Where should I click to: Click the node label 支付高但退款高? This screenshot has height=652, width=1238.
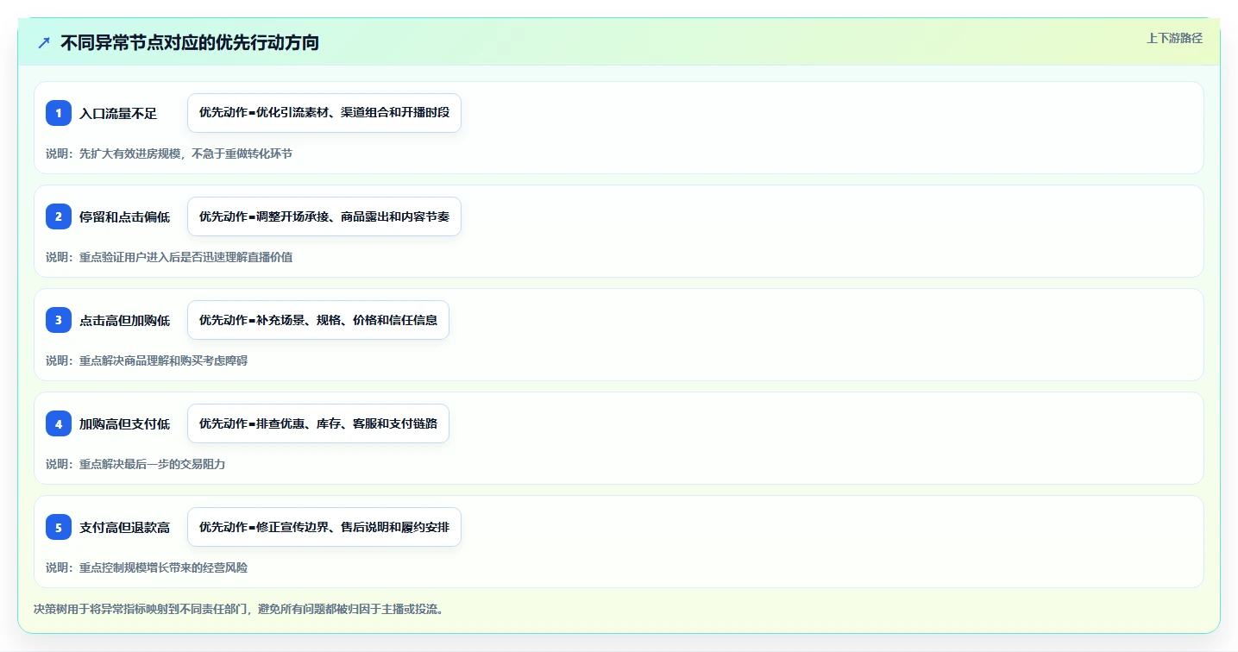click(124, 528)
